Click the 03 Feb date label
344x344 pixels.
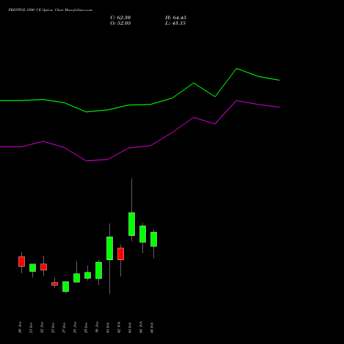[x=130, y=327]
